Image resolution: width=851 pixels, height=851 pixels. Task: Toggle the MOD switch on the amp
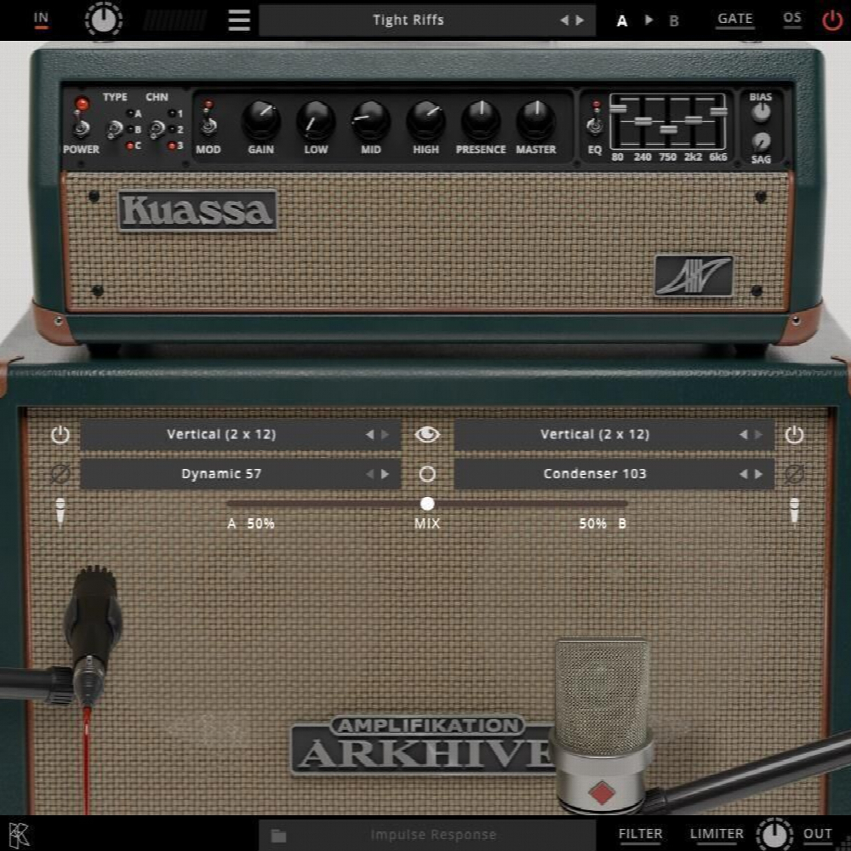(207, 128)
